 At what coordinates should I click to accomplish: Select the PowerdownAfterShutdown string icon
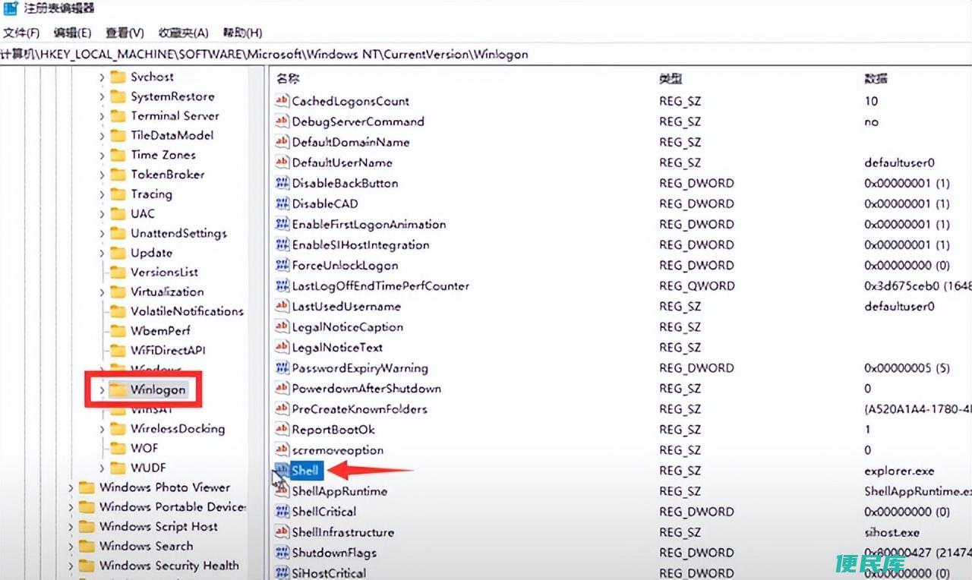coord(282,388)
